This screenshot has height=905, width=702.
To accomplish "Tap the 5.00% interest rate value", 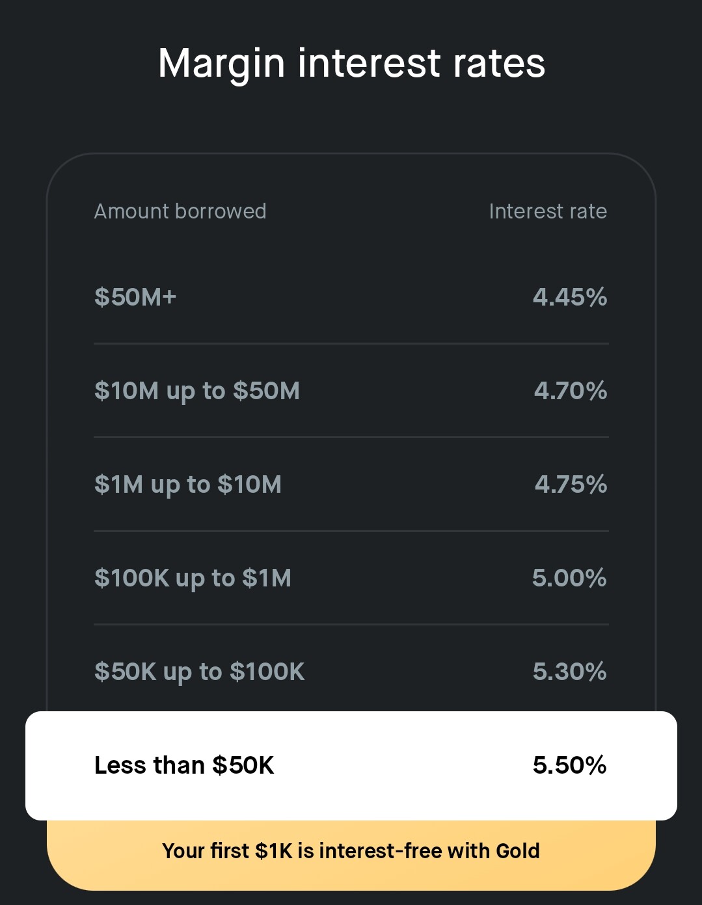I will pyautogui.click(x=569, y=578).
